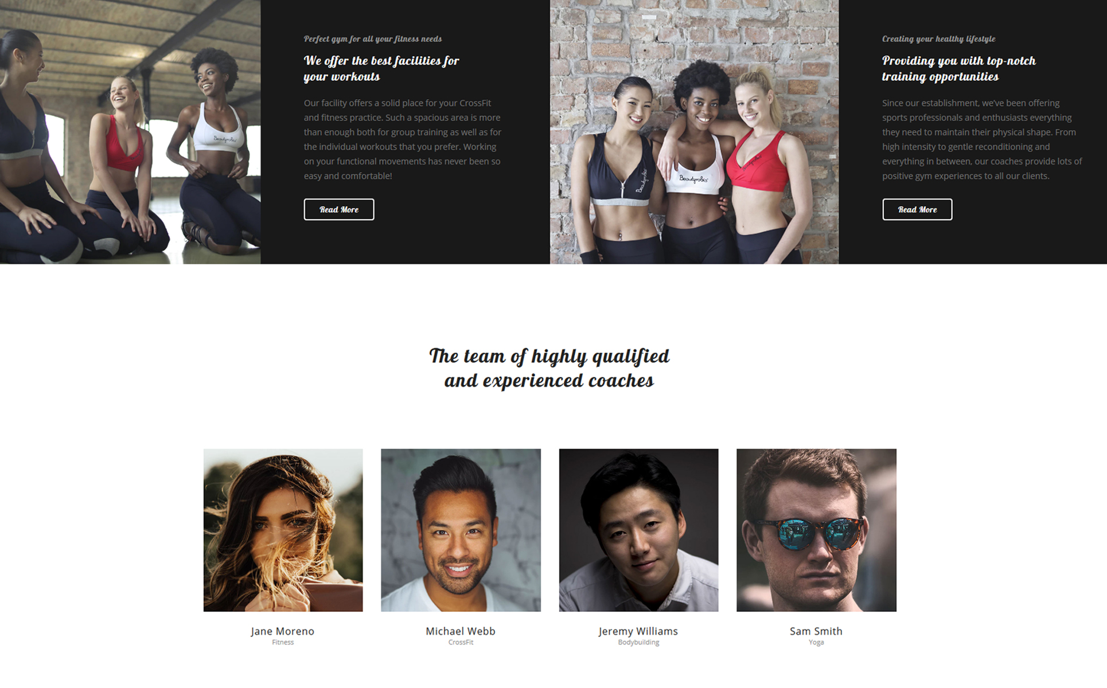1107x688 pixels.
Task: Open Sam Smith's coach photo
Action: point(816,530)
